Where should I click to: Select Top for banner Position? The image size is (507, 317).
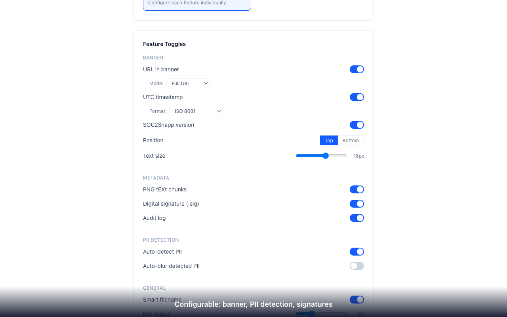(329, 140)
